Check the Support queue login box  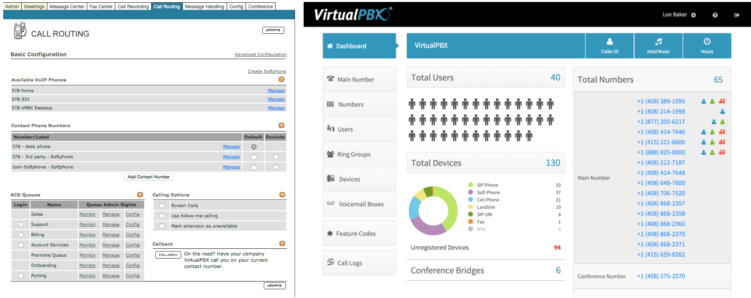21,224
